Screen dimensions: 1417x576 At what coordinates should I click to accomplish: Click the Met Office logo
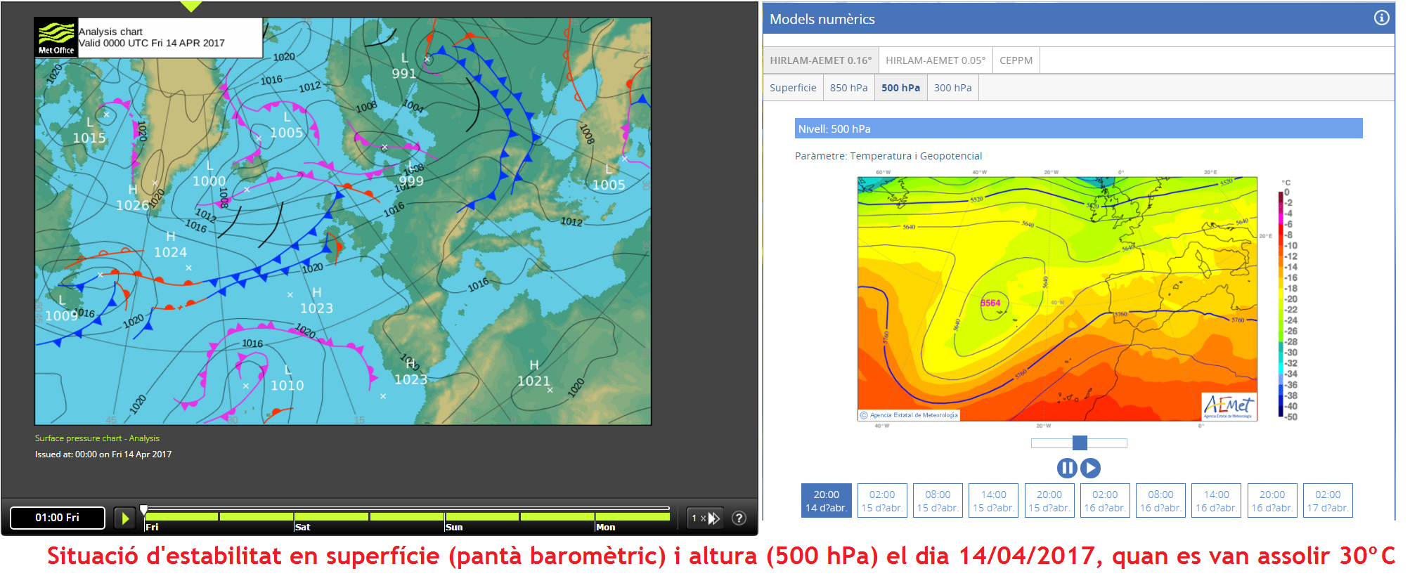coord(56,37)
